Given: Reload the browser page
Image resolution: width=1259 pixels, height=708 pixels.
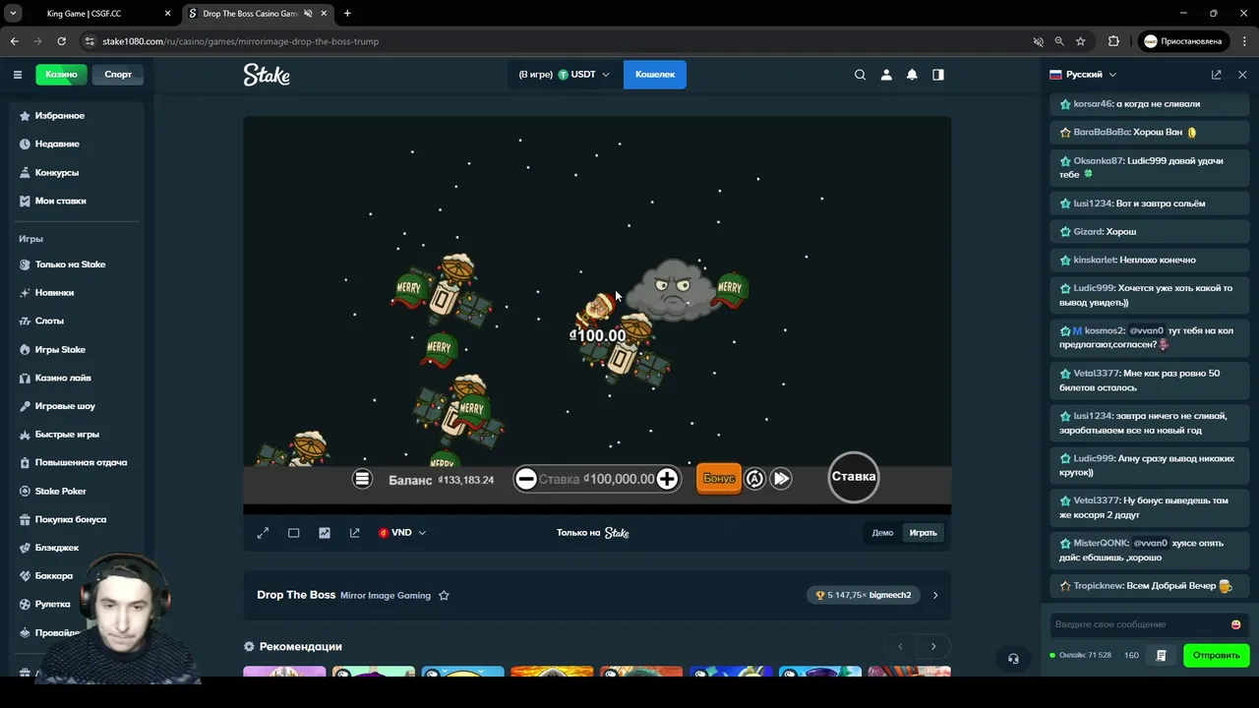Looking at the screenshot, I should coord(61,41).
